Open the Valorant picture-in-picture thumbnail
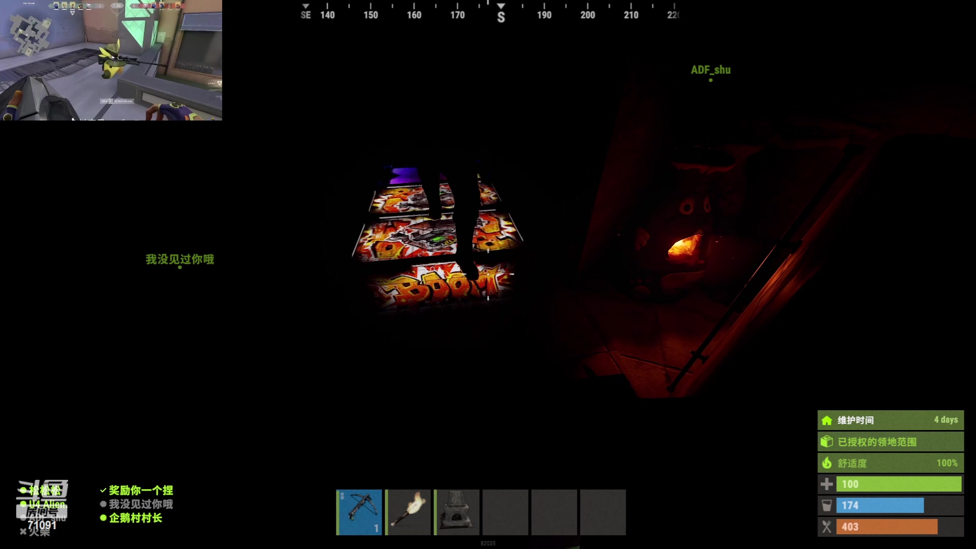Viewport: 976px width, 549px height. [111, 60]
